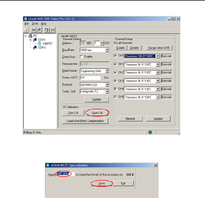Click Update in Channel Setup
This screenshot has height=198, width=205.
coord(158,119)
